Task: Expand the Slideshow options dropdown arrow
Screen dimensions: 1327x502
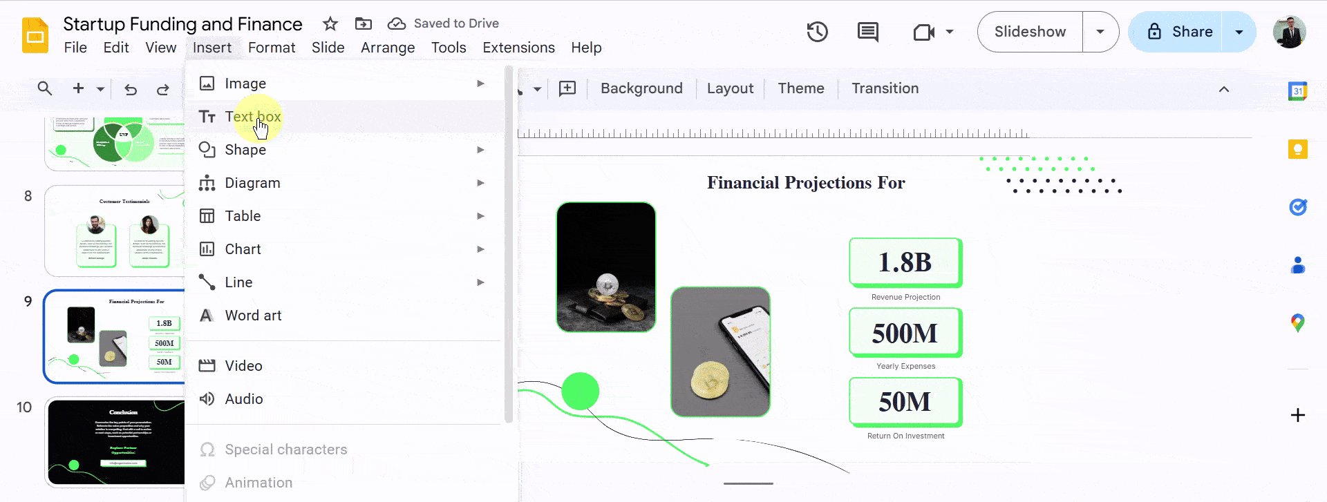Action: coord(1100,32)
